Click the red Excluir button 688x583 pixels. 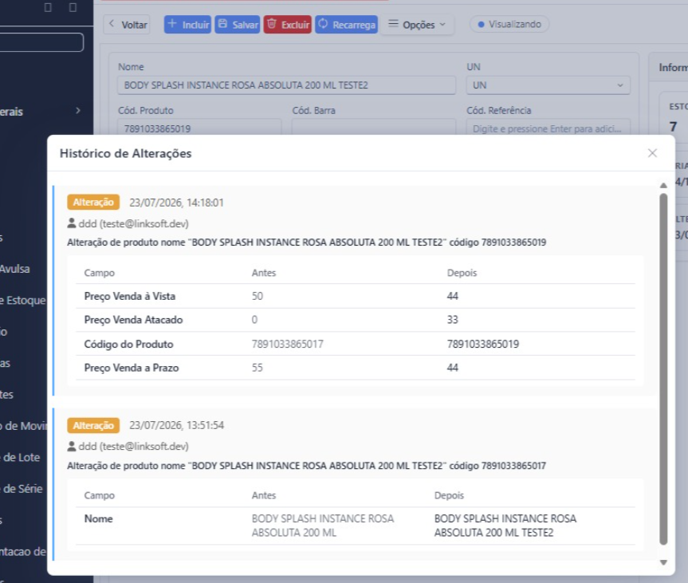[x=288, y=25]
